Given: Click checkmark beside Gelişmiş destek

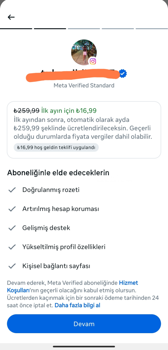Looking at the screenshot, I should (x=12, y=228).
